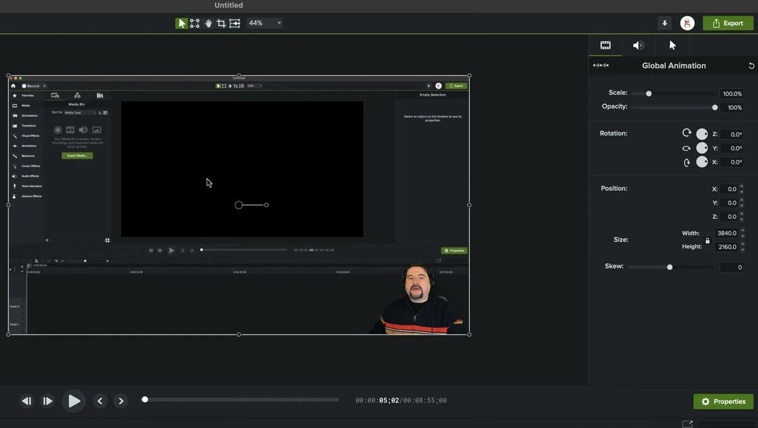The width and height of the screenshot is (758, 428).
Task: Click the Position X increment arrow
Action: click(743, 187)
